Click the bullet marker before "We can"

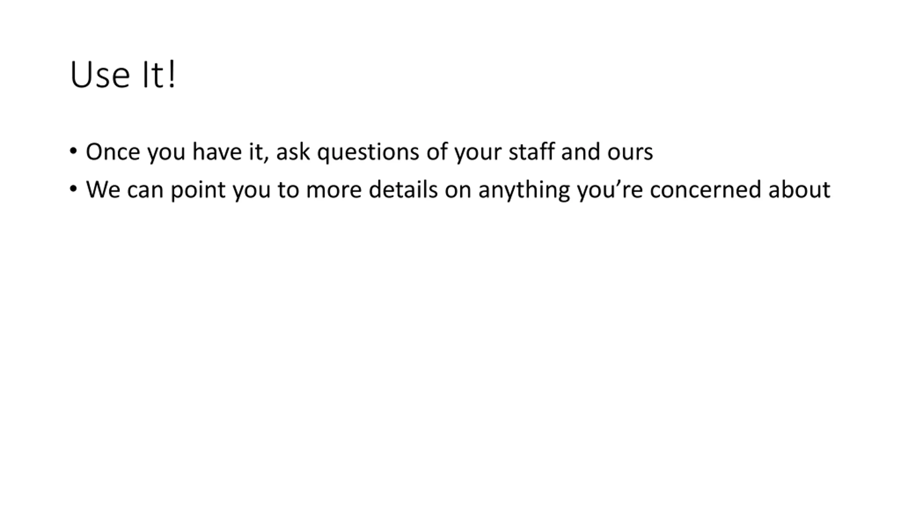pyautogui.click(x=73, y=189)
